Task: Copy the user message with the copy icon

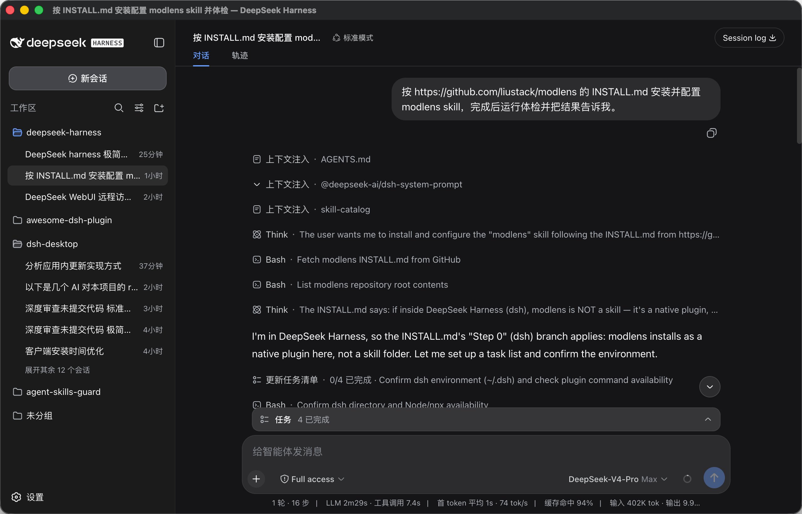Action: tap(711, 133)
